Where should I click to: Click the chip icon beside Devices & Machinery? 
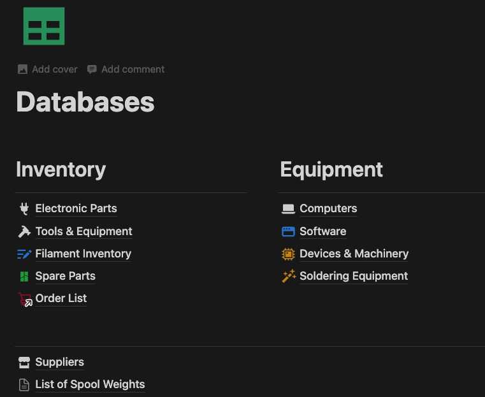(288, 254)
